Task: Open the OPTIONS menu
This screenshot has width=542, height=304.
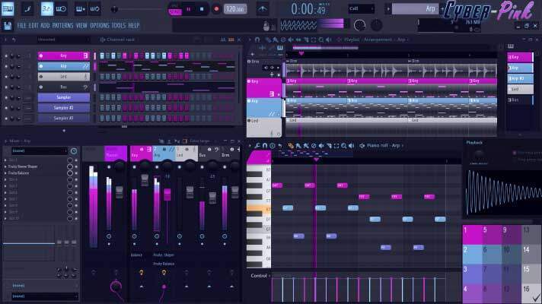Action: tap(99, 25)
